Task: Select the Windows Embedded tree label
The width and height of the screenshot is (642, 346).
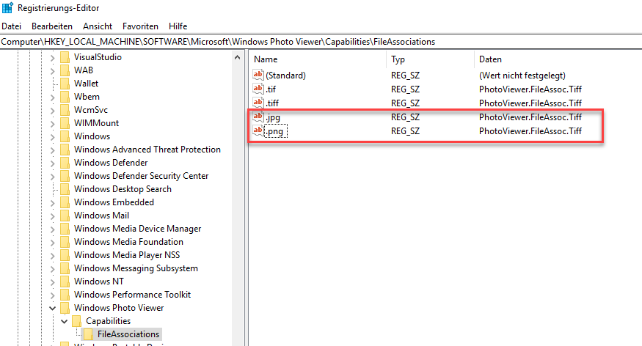Action: coord(114,202)
